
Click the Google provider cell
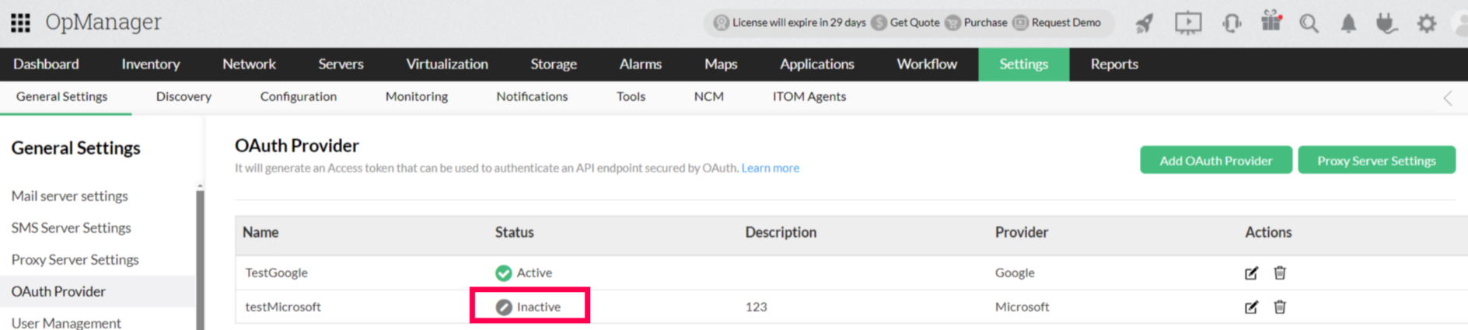(x=1015, y=273)
